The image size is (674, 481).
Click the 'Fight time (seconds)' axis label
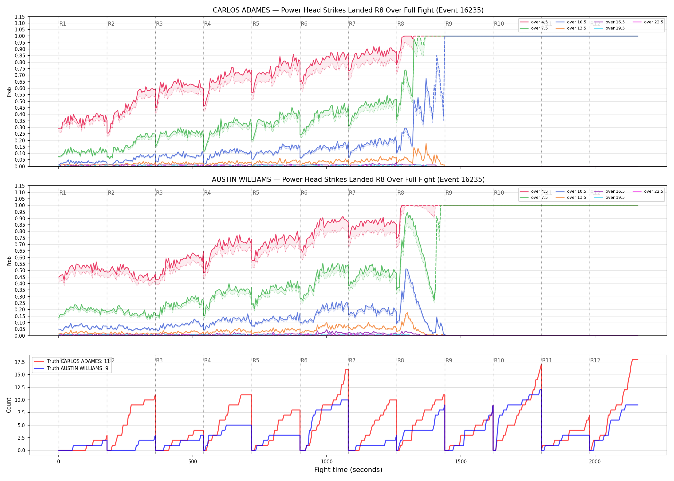pyautogui.click(x=348, y=470)
